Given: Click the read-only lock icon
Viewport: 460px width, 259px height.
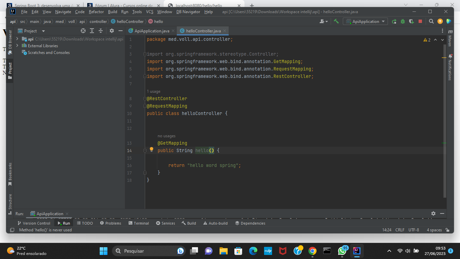Looking at the screenshot, I should coord(448,230).
